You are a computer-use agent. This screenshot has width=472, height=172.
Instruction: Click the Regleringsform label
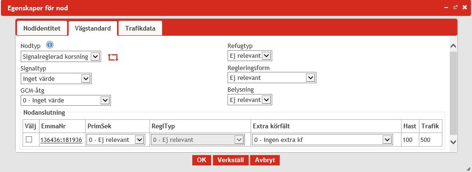tap(249, 68)
